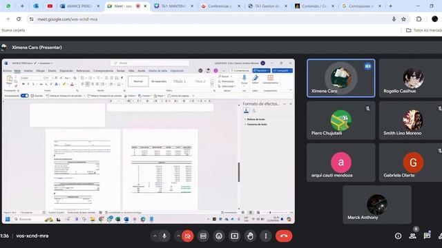Expand Contorno de texto section
This screenshot has height=248, width=442.
[257, 124]
